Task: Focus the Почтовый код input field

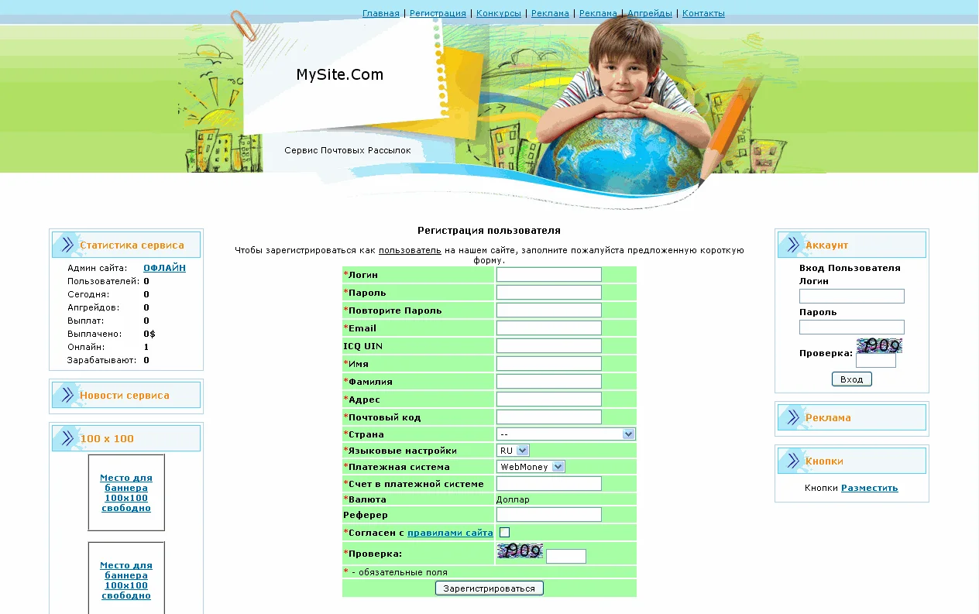Action: [549, 417]
